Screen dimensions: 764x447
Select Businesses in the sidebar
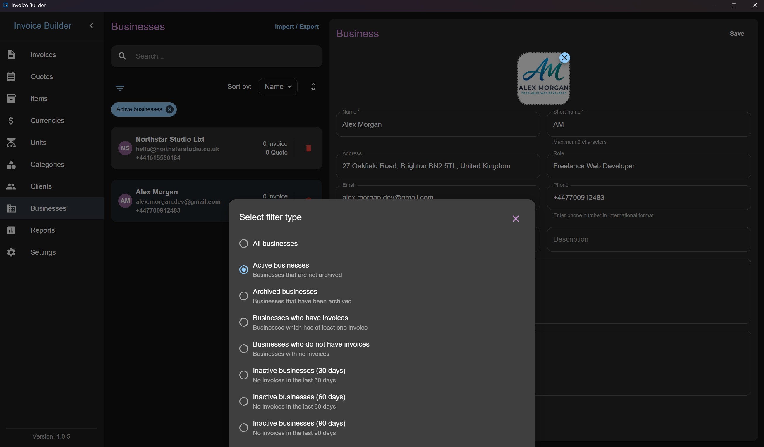pos(52,208)
